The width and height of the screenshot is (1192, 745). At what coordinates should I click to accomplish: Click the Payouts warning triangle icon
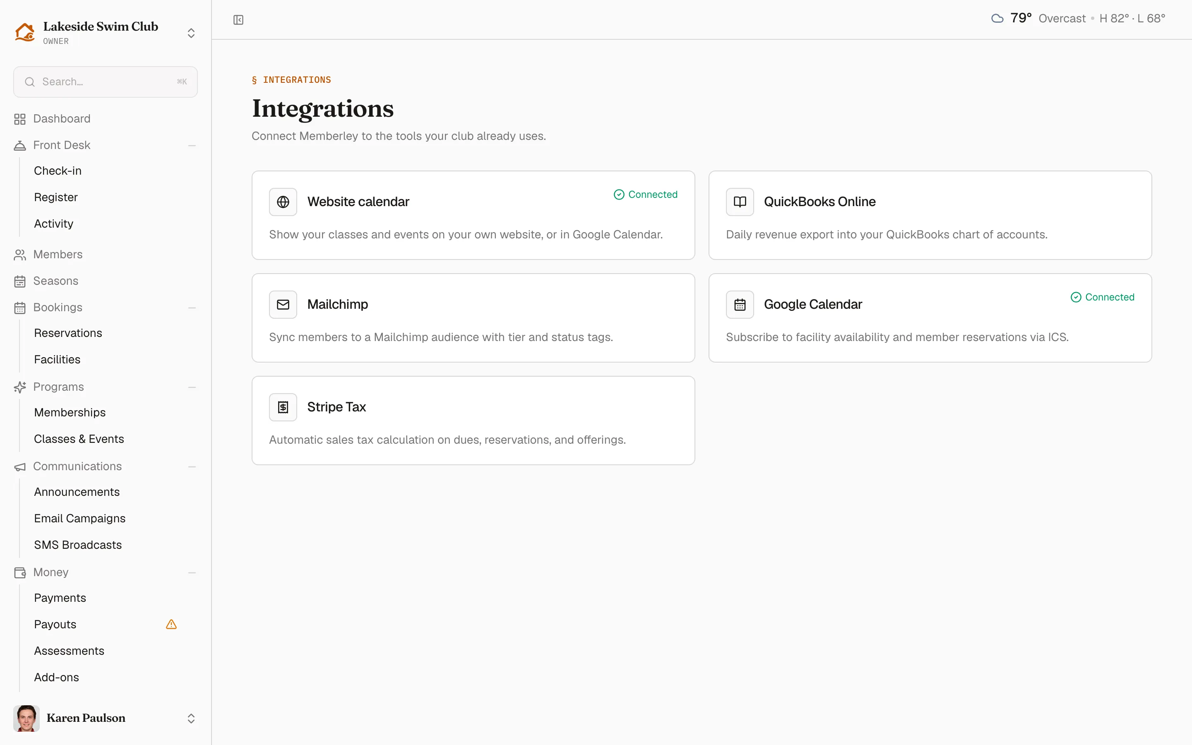click(171, 624)
